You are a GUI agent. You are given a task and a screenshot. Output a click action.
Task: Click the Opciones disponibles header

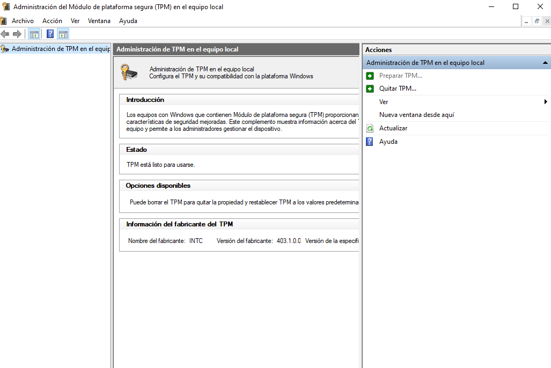[x=158, y=186]
